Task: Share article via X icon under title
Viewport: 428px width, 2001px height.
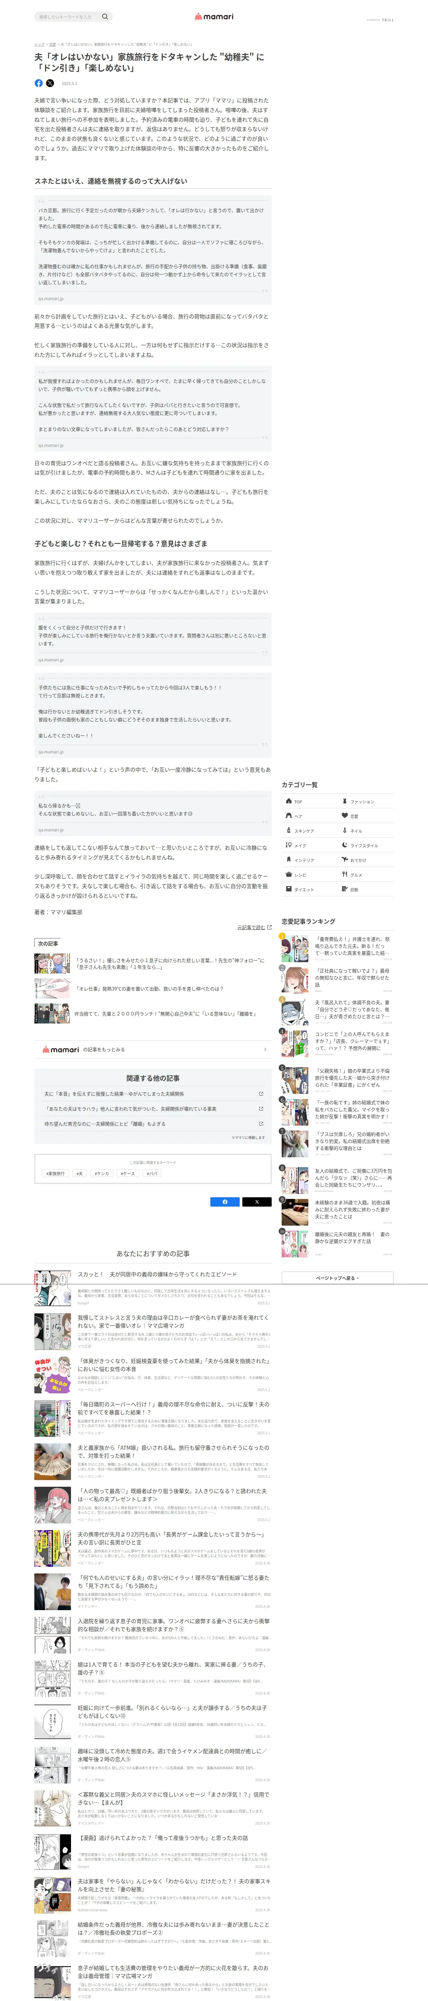Action: (50, 83)
